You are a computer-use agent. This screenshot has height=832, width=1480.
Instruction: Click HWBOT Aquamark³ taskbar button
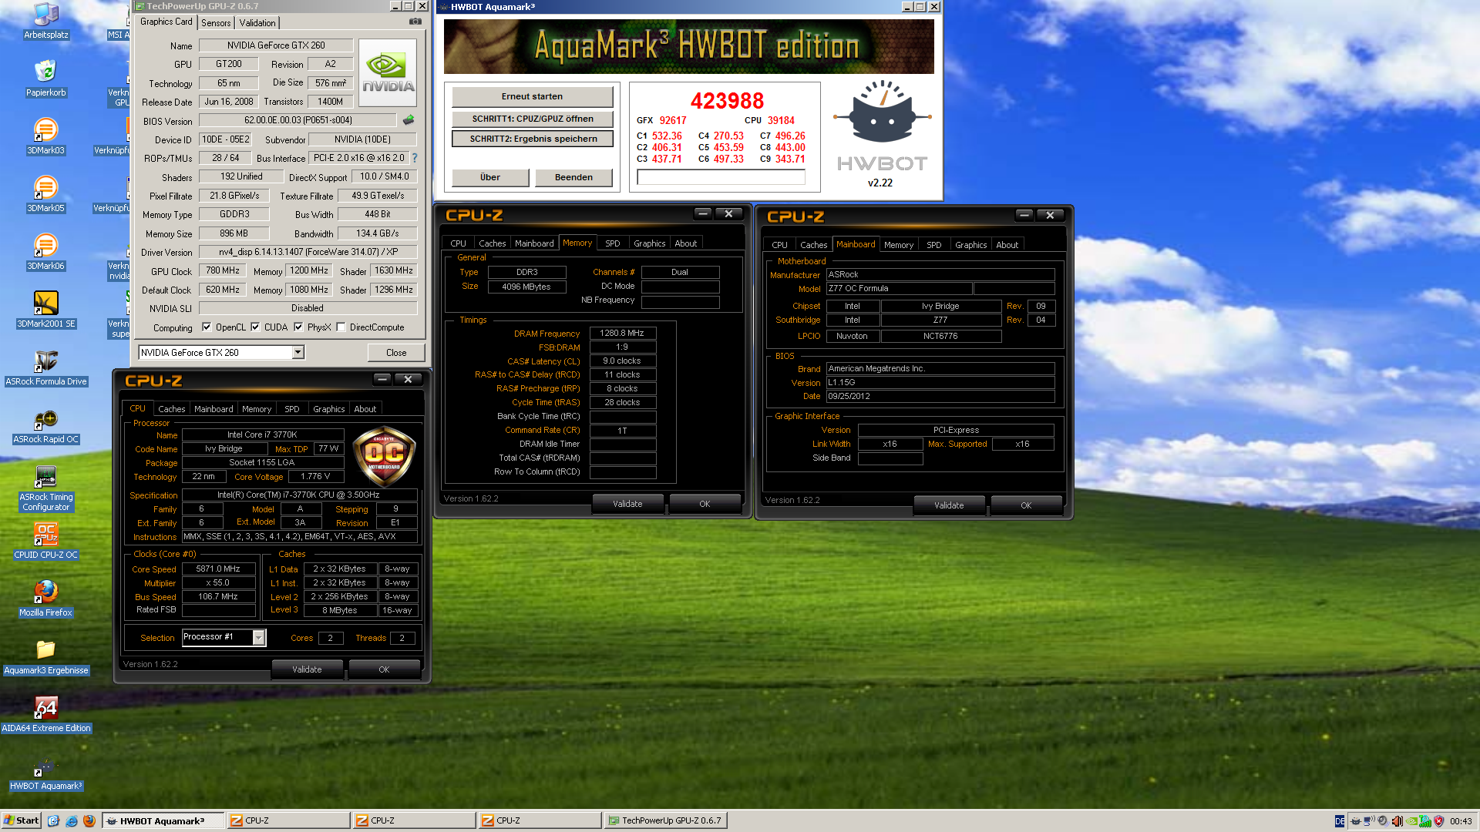[163, 820]
